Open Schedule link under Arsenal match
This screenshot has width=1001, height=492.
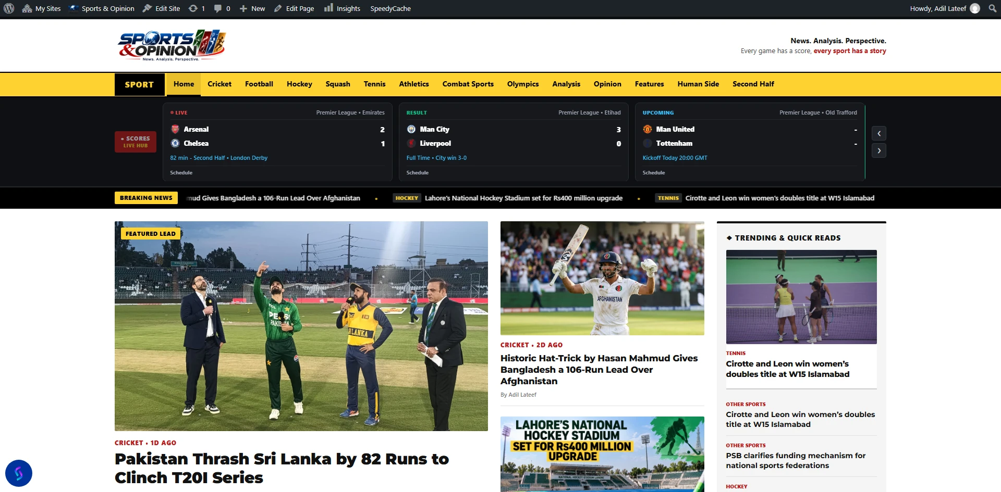pos(181,172)
